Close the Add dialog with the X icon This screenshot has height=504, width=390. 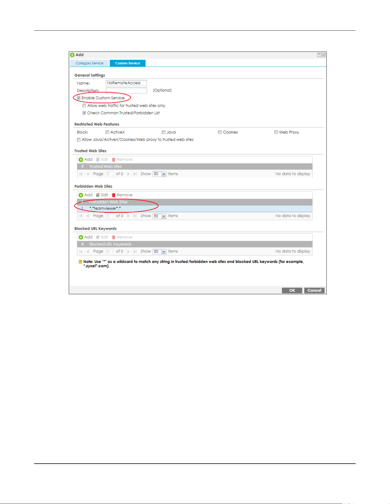coord(324,55)
